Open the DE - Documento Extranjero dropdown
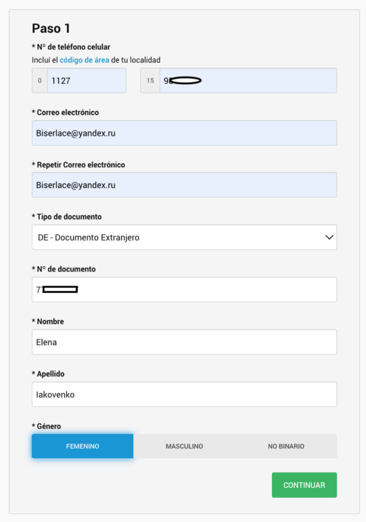This screenshot has height=522, width=366. (x=185, y=237)
